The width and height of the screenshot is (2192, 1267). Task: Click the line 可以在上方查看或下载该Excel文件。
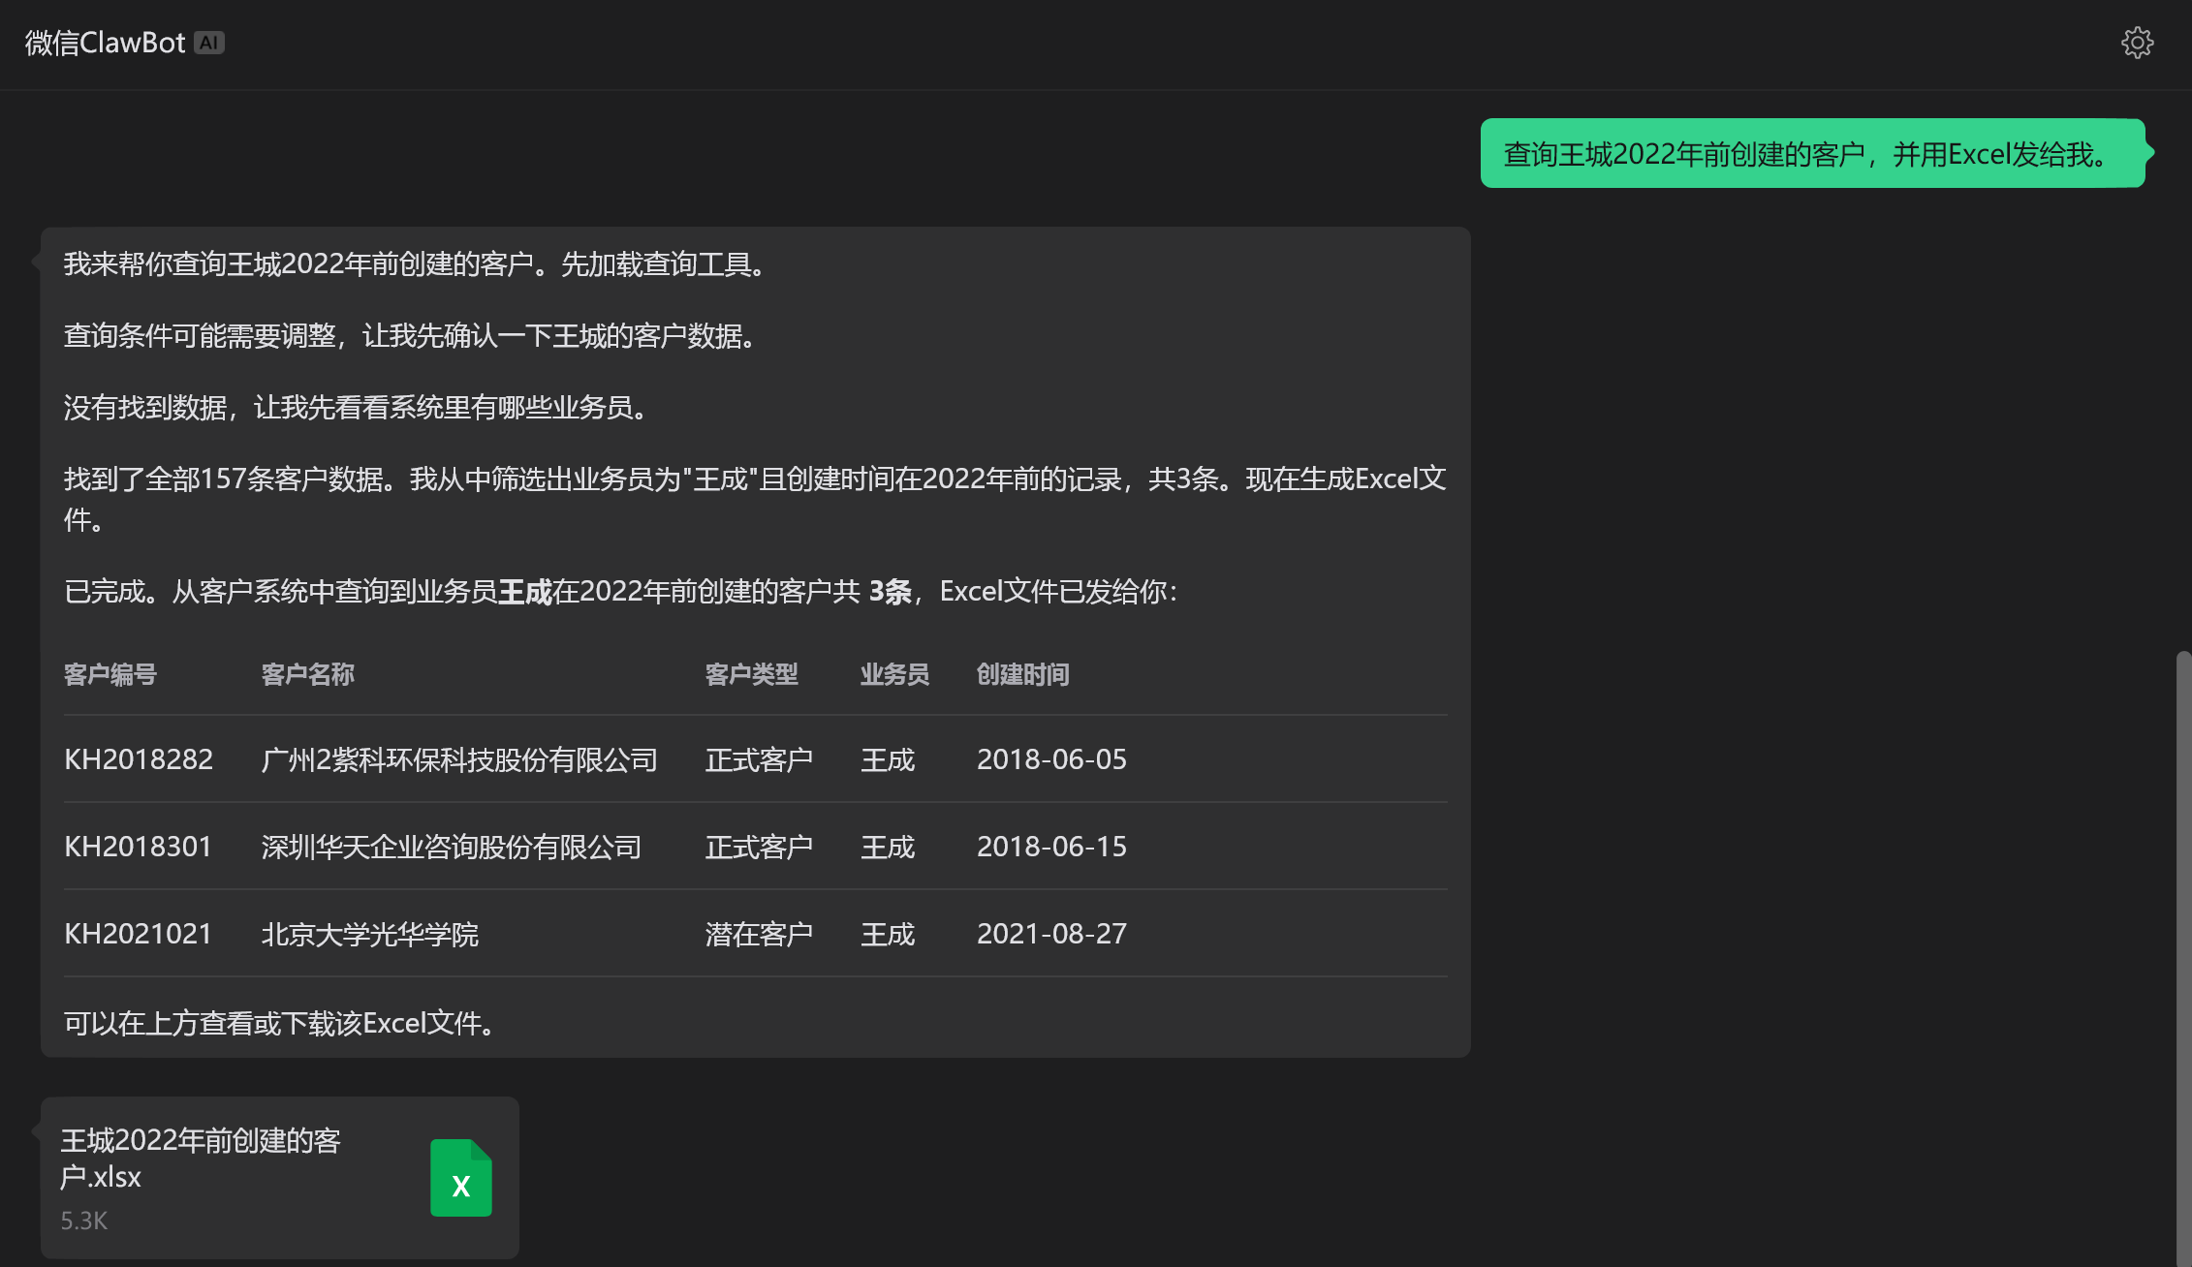click(281, 1023)
